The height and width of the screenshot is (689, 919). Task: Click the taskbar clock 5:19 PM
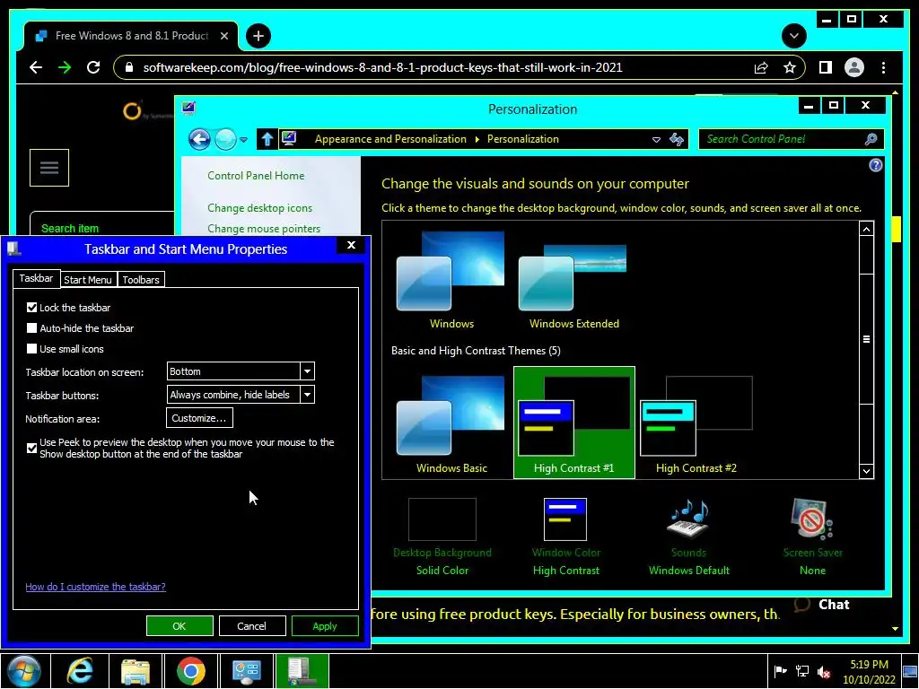tap(869, 672)
